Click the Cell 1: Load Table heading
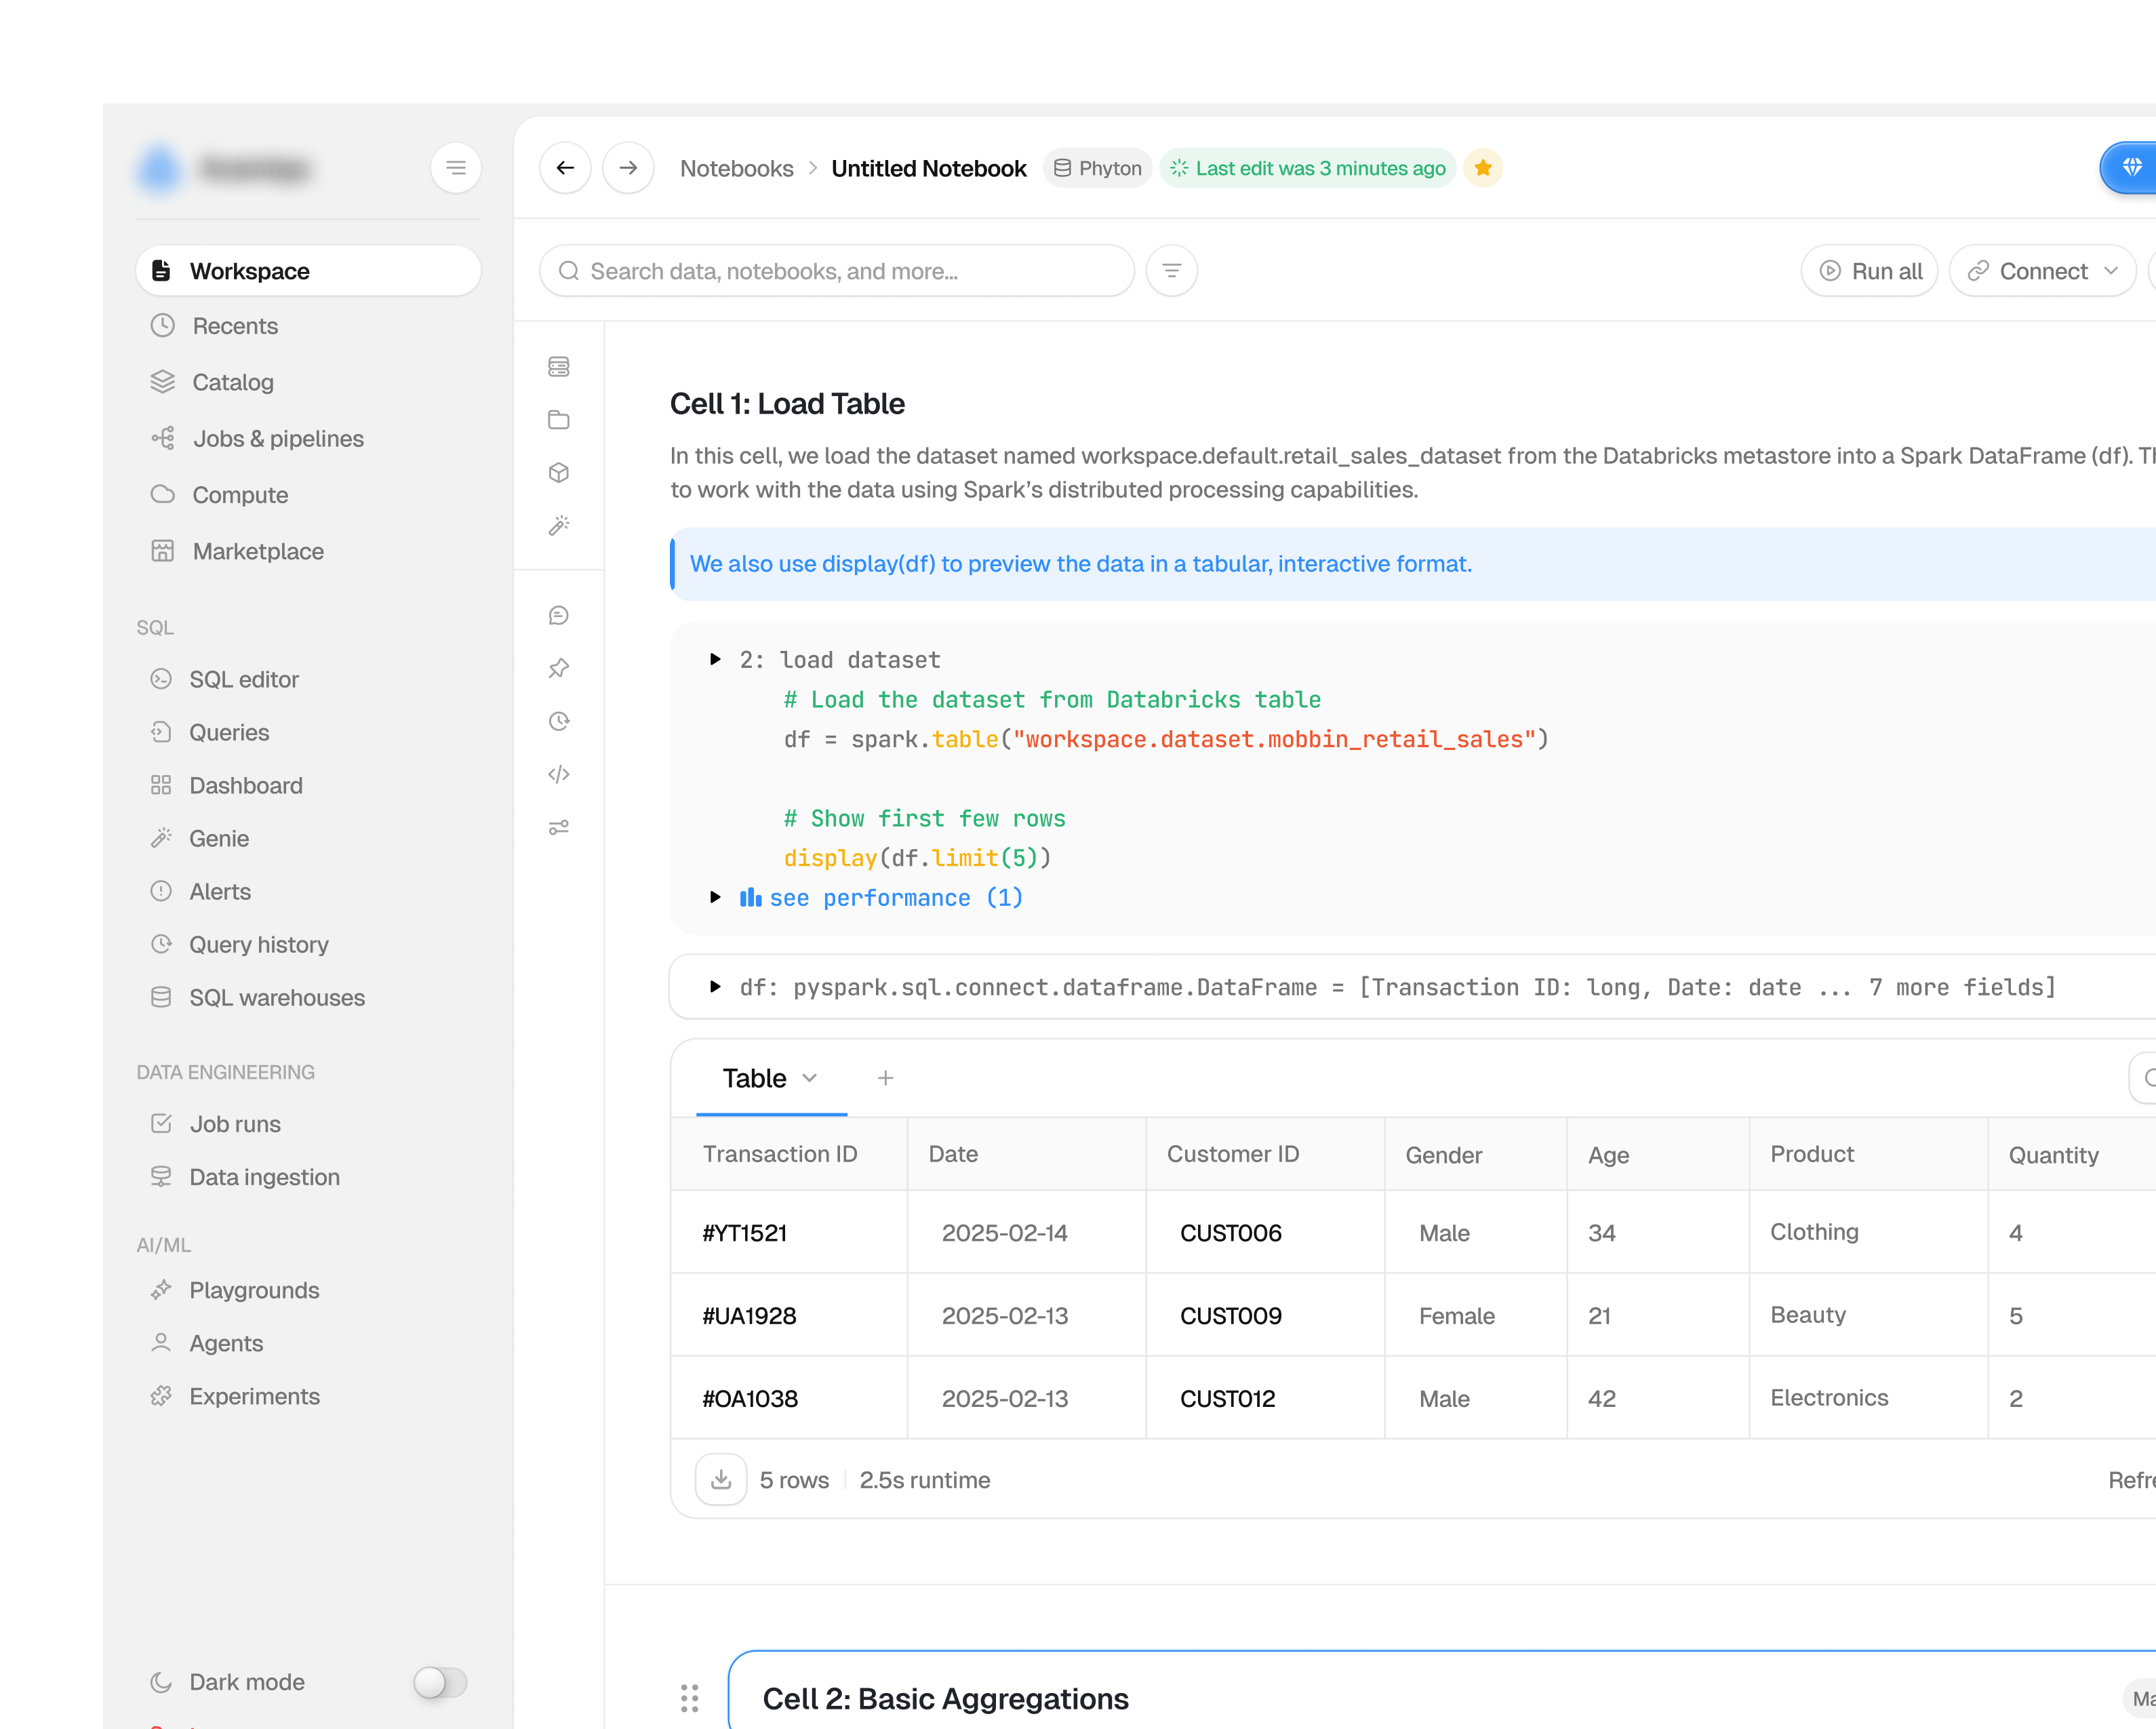2156x1729 pixels. 787,404
